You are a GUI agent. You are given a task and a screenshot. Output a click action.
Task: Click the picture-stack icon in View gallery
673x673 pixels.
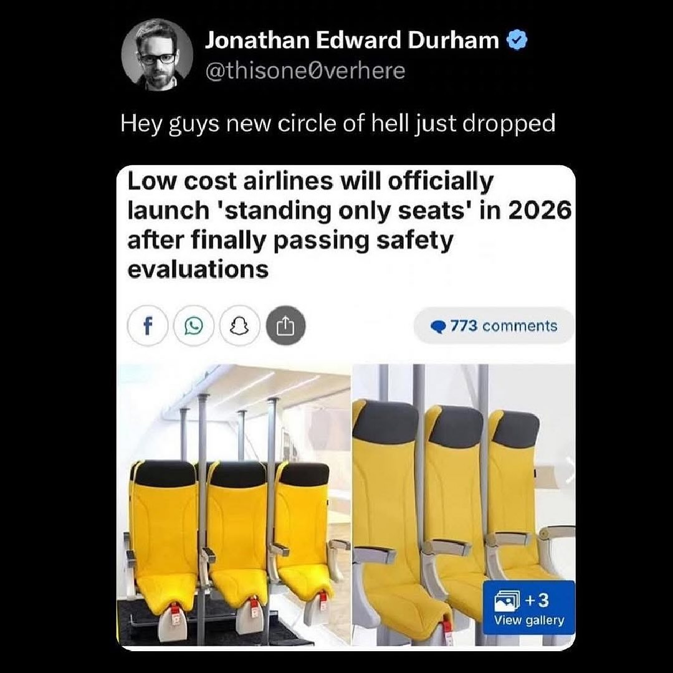[507, 601]
